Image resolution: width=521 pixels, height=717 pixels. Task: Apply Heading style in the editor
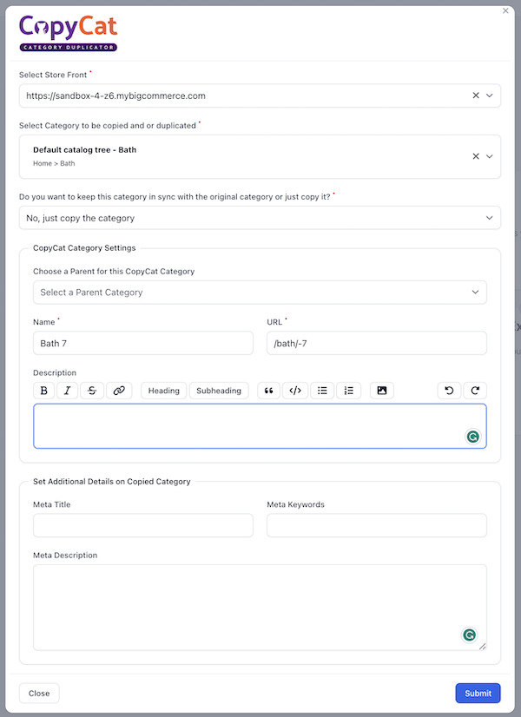[164, 391]
